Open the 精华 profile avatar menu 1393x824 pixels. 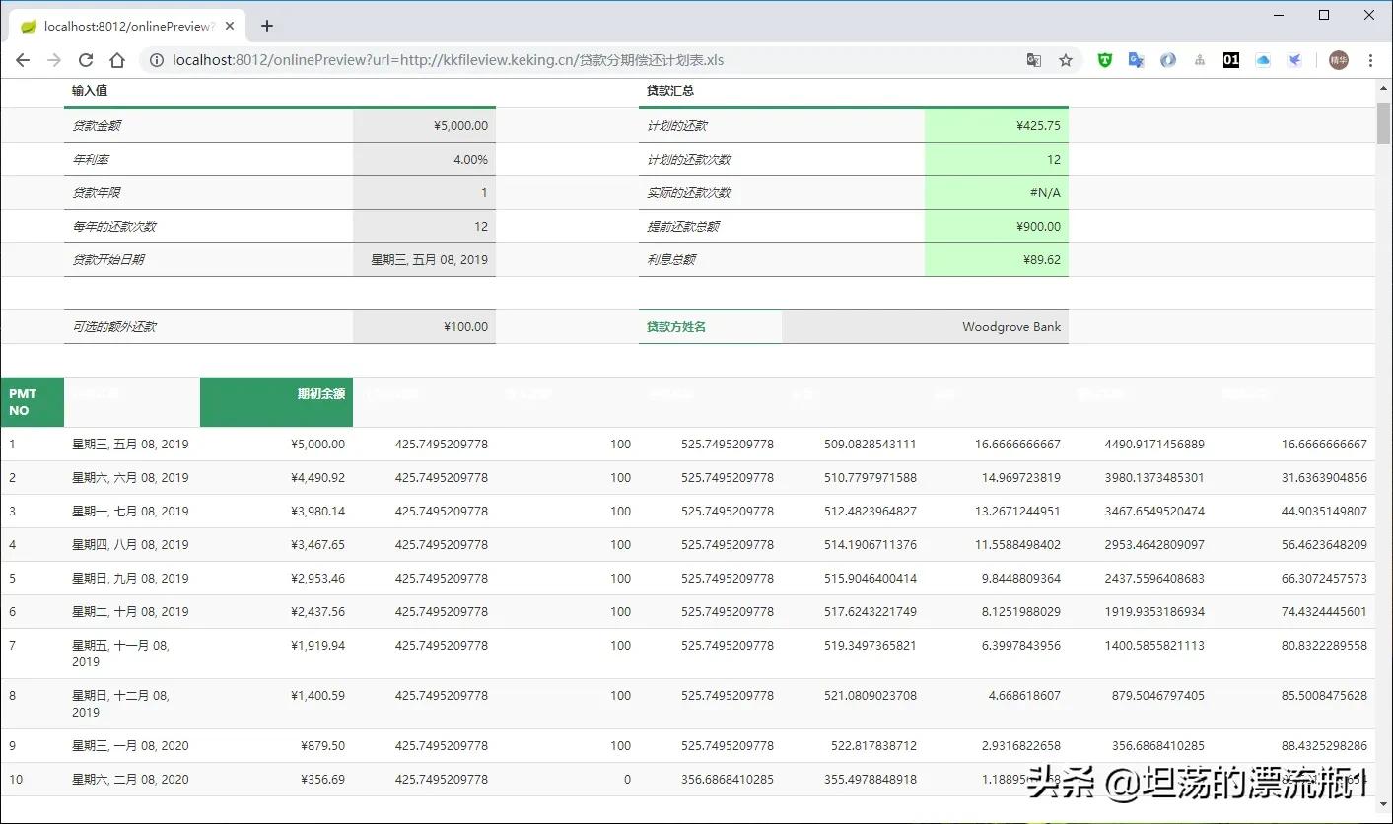(x=1338, y=60)
